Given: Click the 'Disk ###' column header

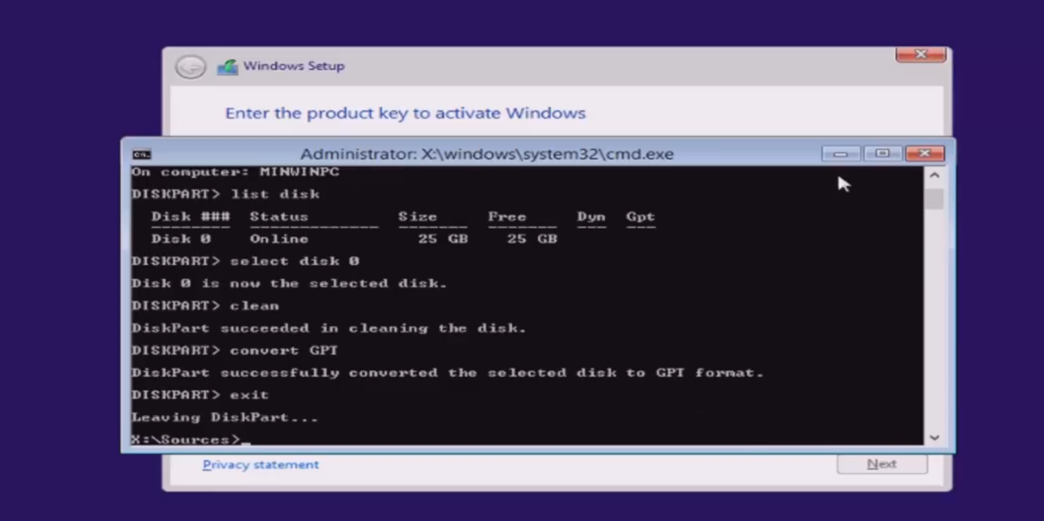Looking at the screenshot, I should coord(191,216).
